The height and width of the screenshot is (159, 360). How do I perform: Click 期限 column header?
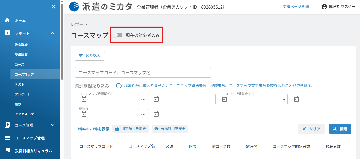193,146
